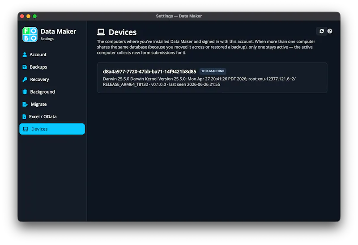Click the Devices laptop icon in sidebar

point(26,129)
